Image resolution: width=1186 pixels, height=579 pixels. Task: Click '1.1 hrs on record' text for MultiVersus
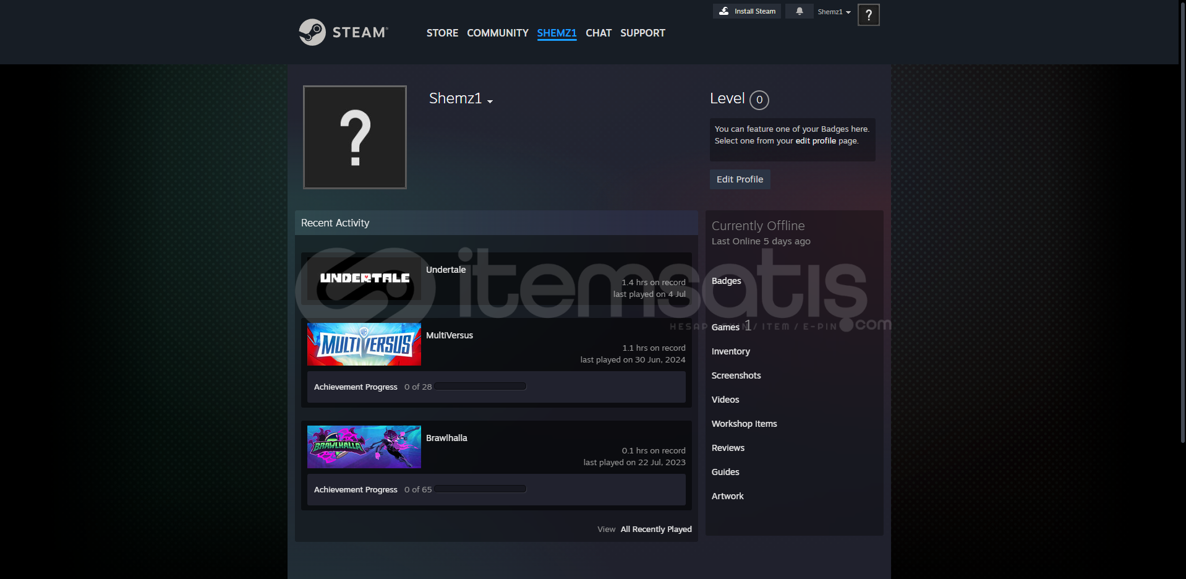click(654, 348)
